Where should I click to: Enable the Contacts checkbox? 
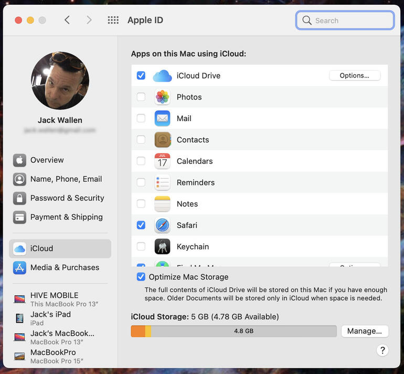point(141,140)
